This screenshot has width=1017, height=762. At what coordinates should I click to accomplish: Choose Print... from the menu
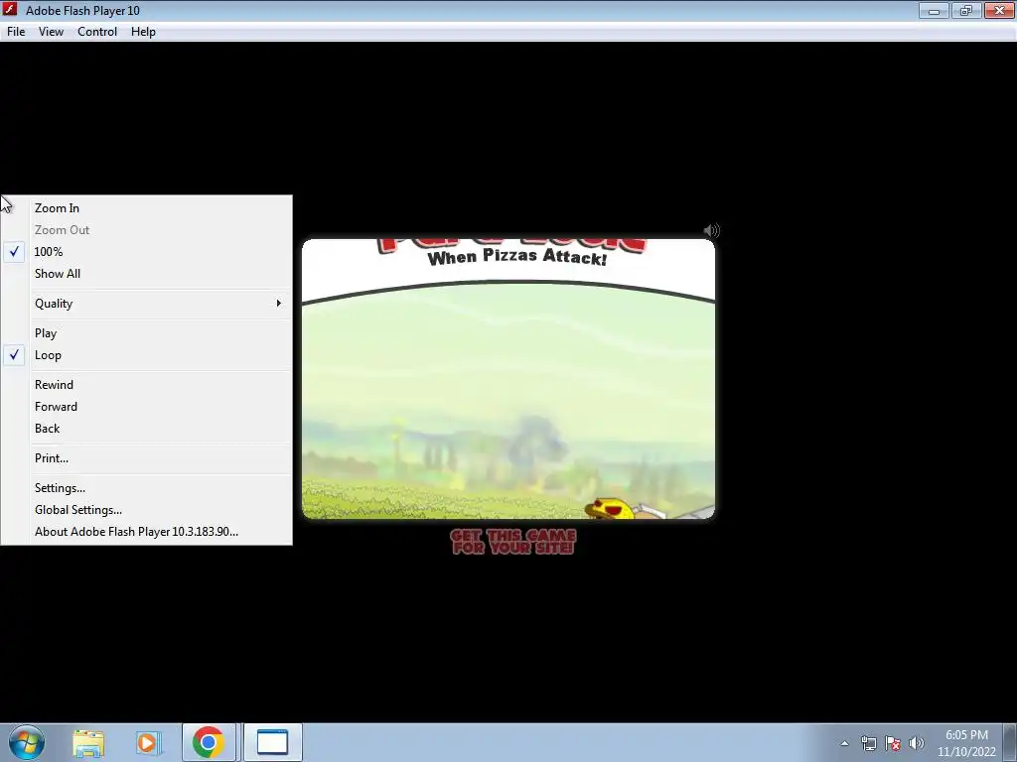147,458
